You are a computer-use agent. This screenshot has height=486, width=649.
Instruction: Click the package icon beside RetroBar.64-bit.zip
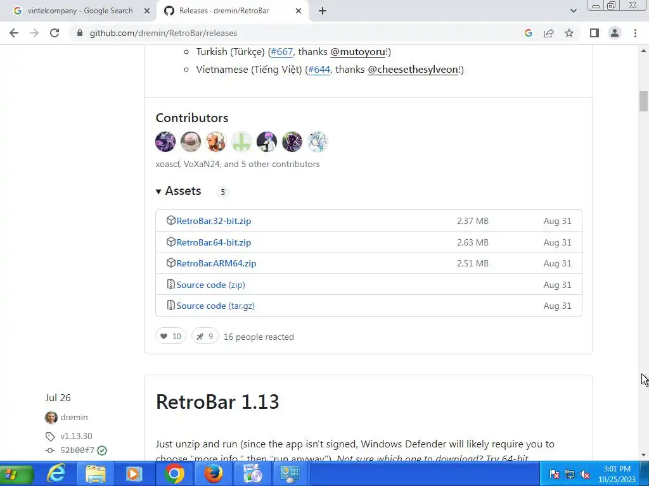coord(170,242)
